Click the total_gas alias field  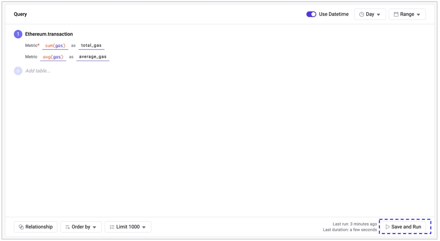[91, 45]
